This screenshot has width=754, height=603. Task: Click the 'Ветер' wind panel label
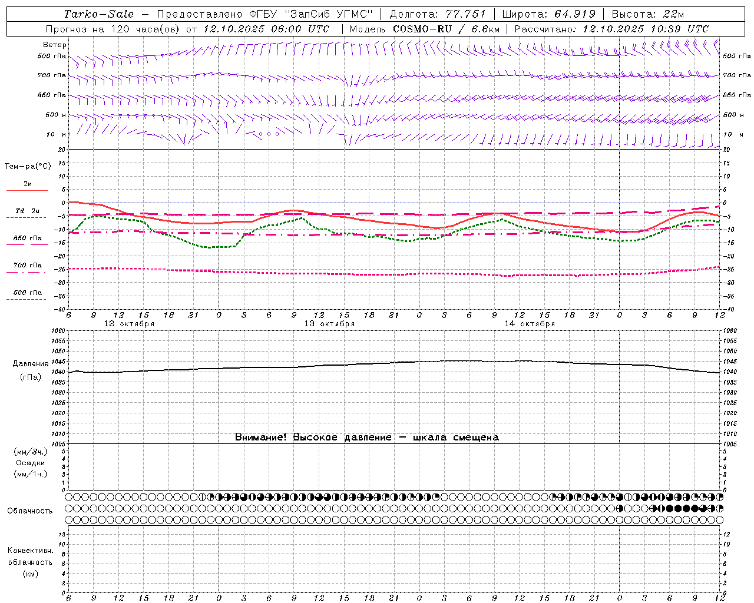coord(55,45)
